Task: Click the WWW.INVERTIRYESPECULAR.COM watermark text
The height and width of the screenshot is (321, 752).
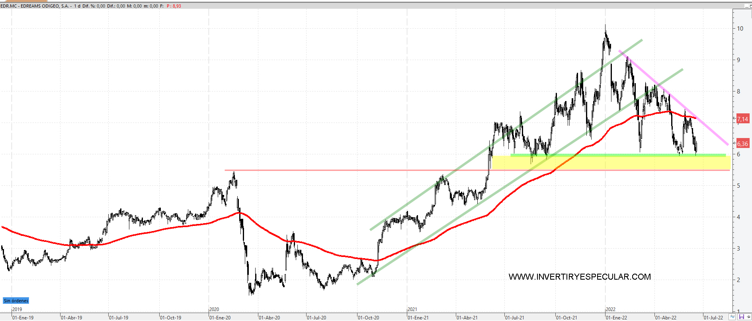Action: 580,277
